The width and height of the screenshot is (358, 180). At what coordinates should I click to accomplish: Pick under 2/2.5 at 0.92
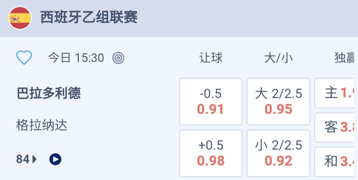point(278,153)
